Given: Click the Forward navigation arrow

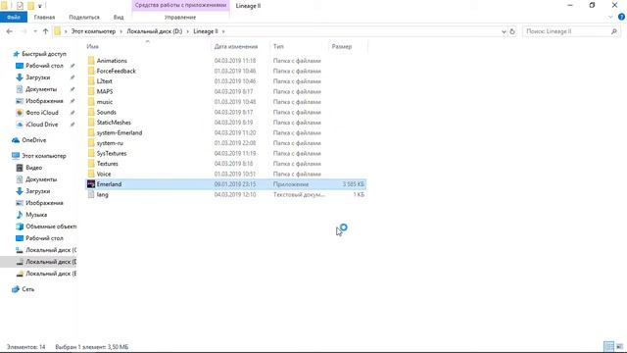Looking at the screenshot, I should [24, 31].
